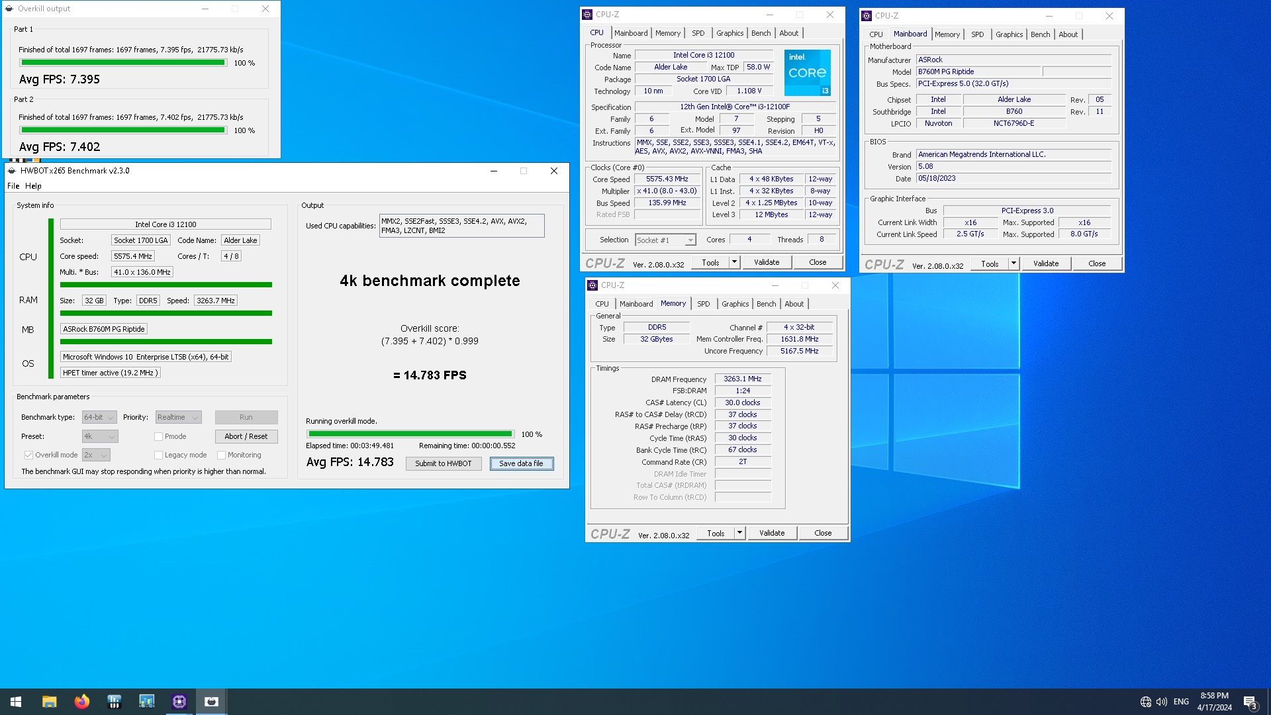Click the ASRock B760M PG Riptide field
This screenshot has width=1271, height=715.
(x=104, y=329)
